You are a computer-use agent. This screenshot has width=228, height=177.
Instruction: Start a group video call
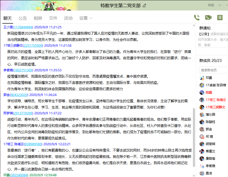pos(208,18)
